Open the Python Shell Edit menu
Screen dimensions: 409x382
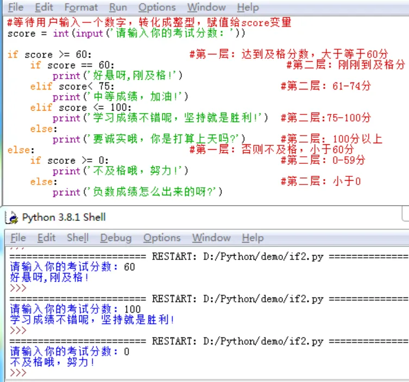pyautogui.click(x=46, y=238)
